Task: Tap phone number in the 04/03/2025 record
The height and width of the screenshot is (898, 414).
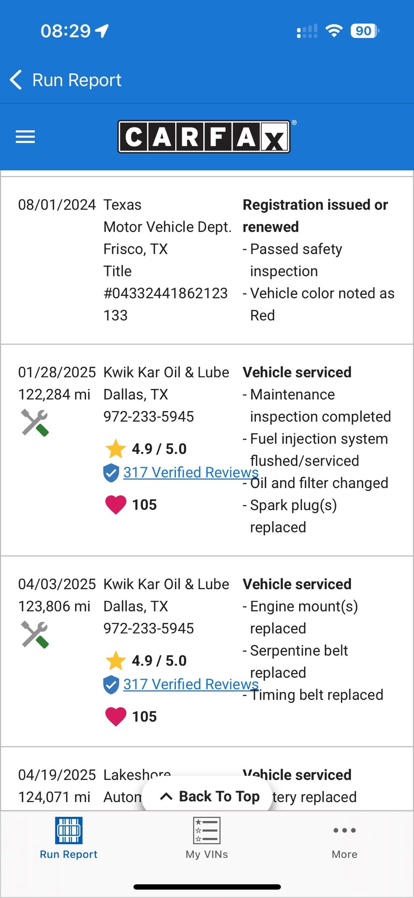Action: pos(149,629)
